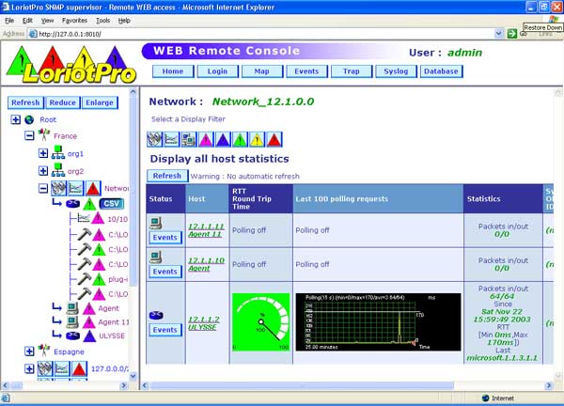Open the Tools menu
Image resolution: width=564 pixels, height=406 pixels.
click(x=102, y=20)
